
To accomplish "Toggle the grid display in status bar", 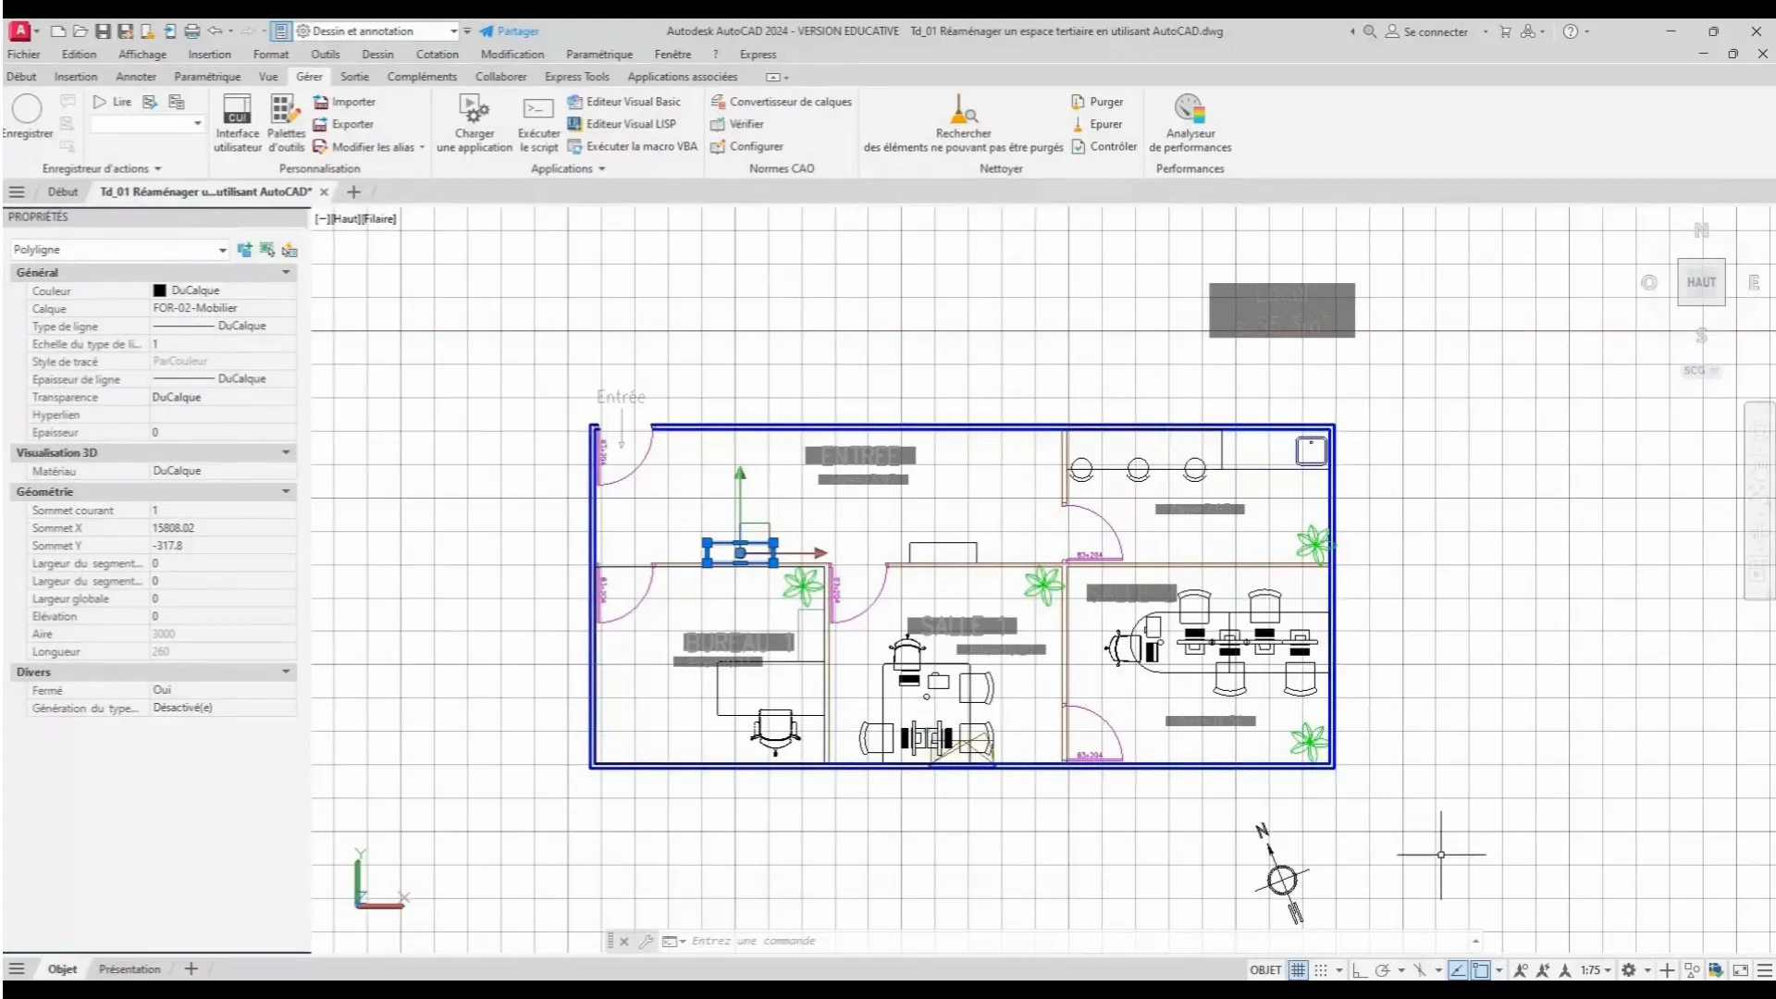I will pos(1298,970).
